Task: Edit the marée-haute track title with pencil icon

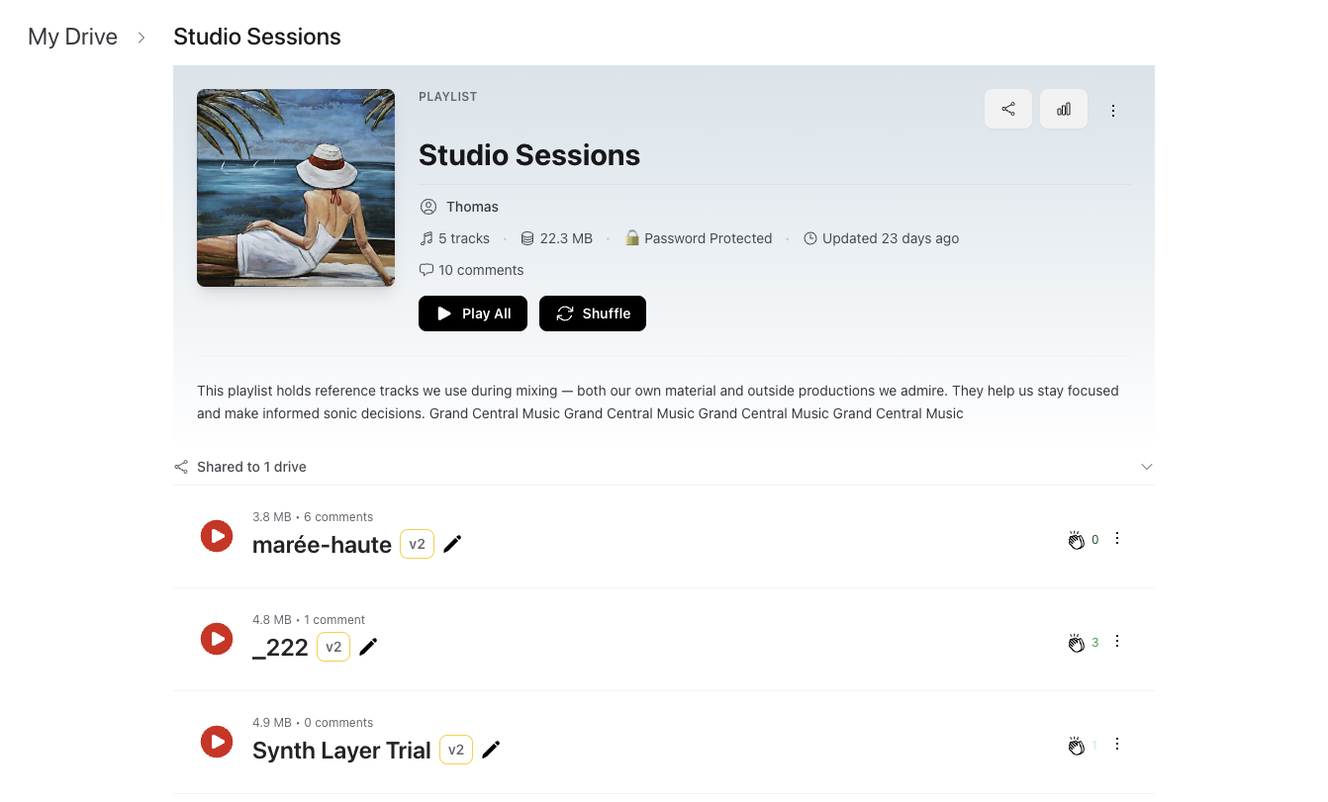Action: pos(452,543)
